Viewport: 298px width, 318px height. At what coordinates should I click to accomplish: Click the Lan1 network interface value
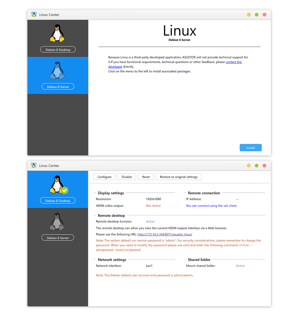tap(149, 266)
